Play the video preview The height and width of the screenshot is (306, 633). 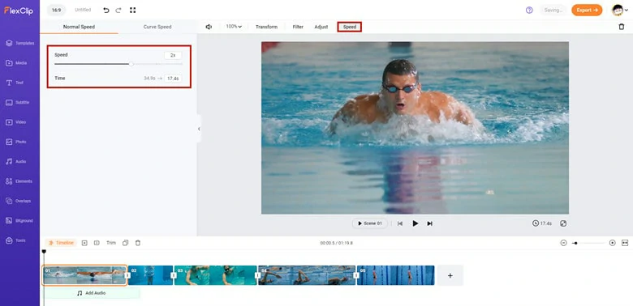(x=415, y=223)
